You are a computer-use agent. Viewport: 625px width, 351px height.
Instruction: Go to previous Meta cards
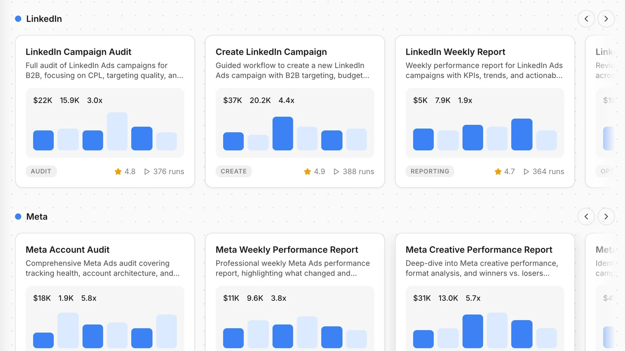pos(586,217)
